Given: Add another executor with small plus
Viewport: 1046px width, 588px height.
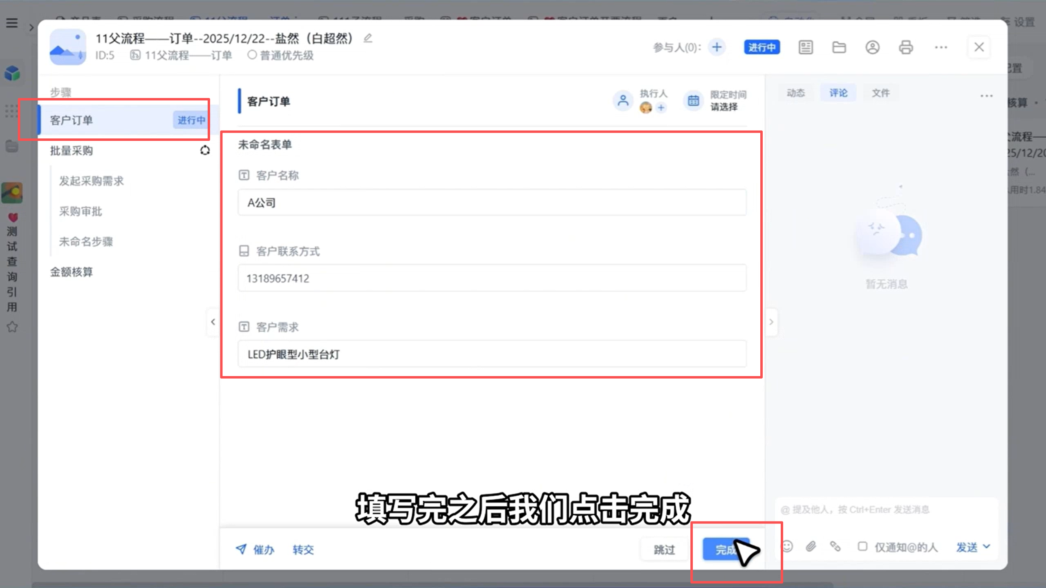Looking at the screenshot, I should (x=661, y=108).
